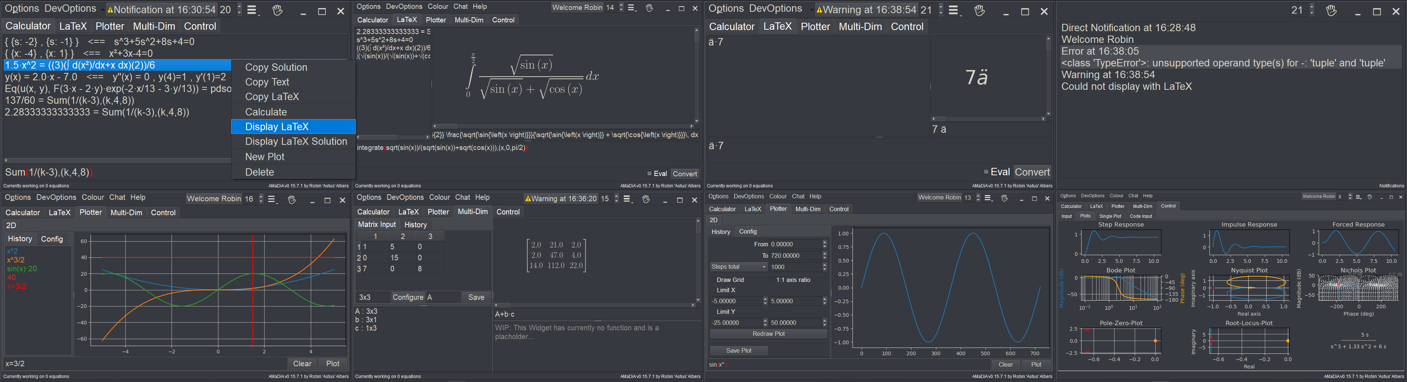Click the From spinbox showing 0.00000

click(798, 244)
